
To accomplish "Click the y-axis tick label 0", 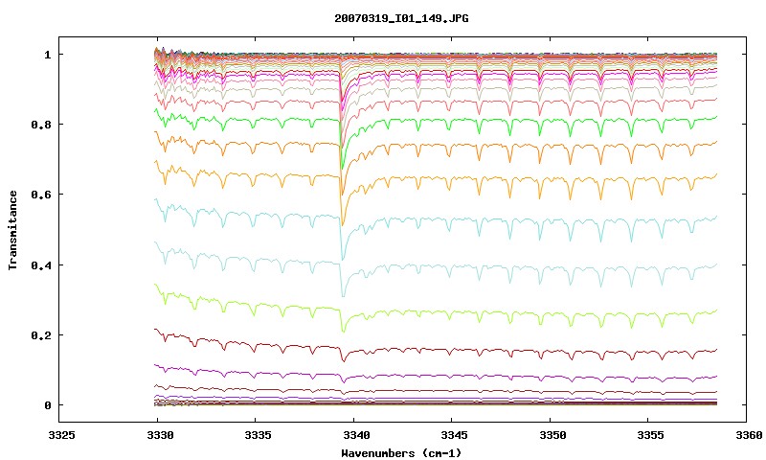I will [x=47, y=405].
